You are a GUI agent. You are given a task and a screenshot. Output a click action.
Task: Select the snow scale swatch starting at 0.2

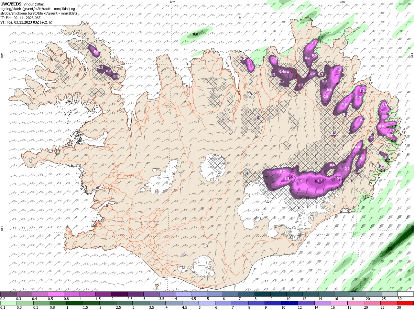pyautogui.click(x=8, y=294)
